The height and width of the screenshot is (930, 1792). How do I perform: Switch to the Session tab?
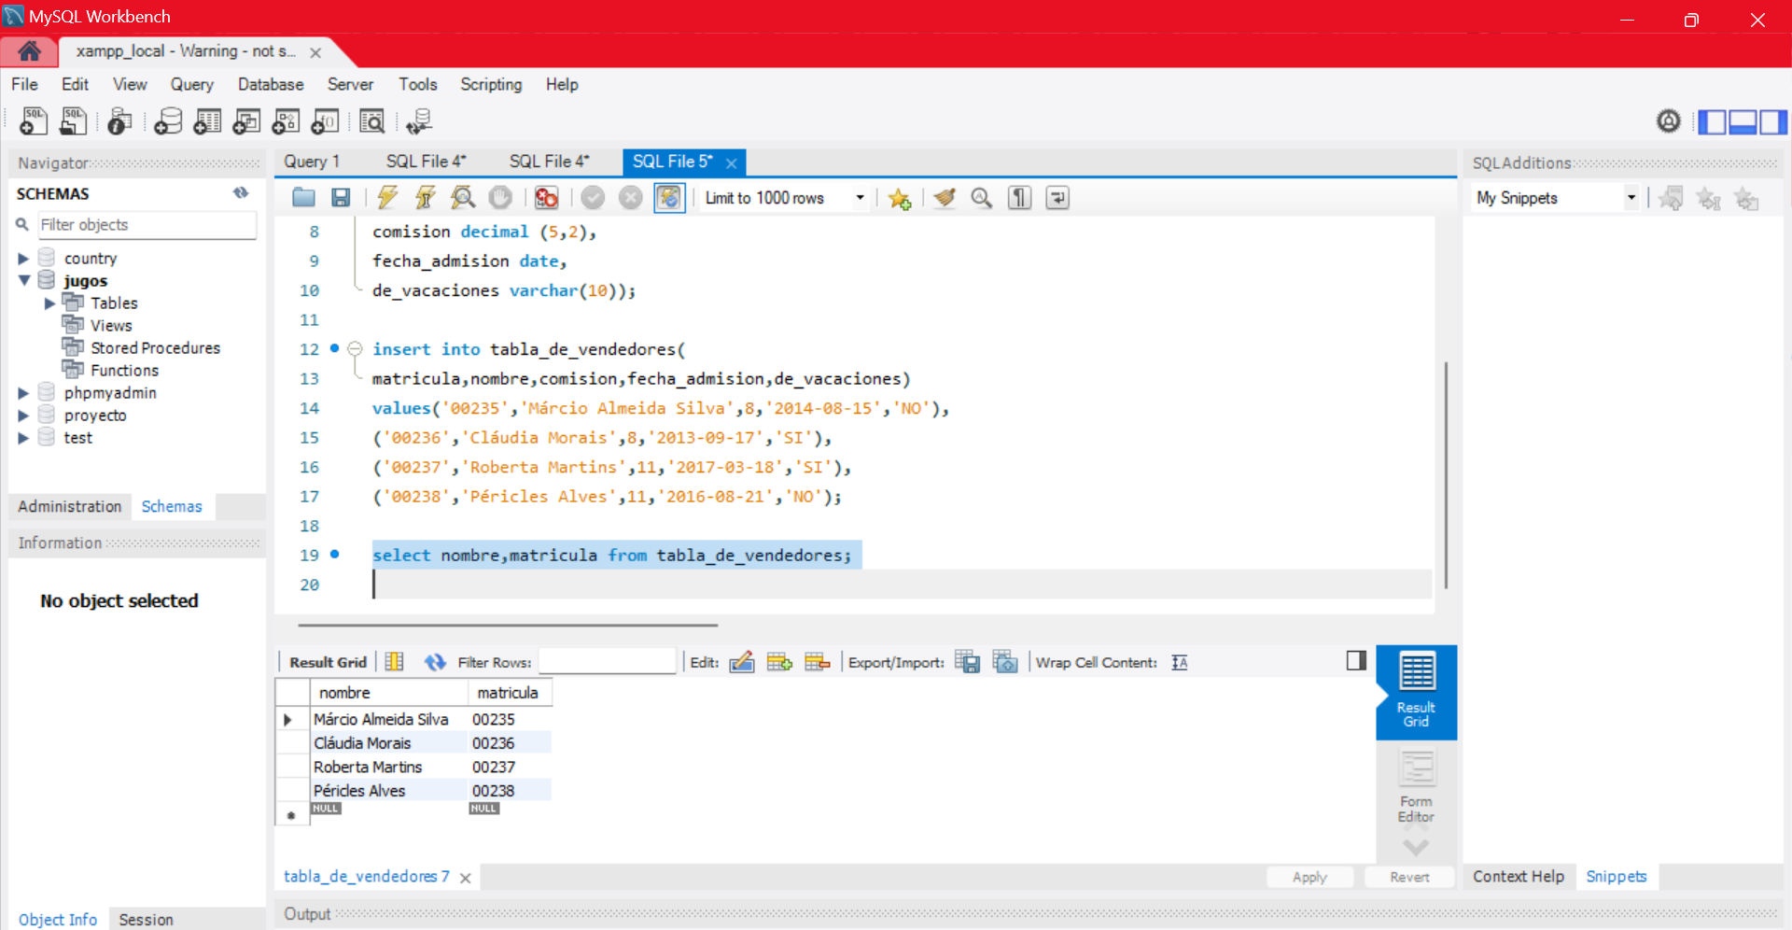[146, 920]
